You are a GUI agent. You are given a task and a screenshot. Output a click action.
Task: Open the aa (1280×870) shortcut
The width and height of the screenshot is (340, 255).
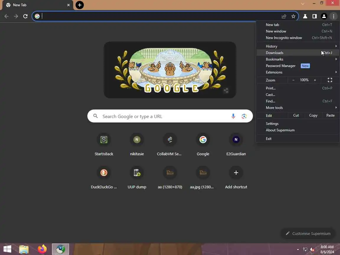pyautogui.click(x=170, y=178)
